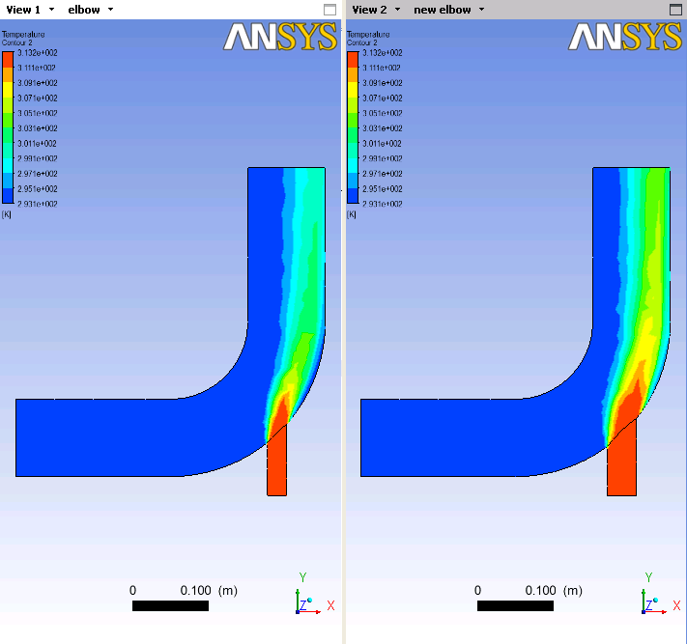Maximize the View 1 viewport
687x644 pixels.
point(329,10)
